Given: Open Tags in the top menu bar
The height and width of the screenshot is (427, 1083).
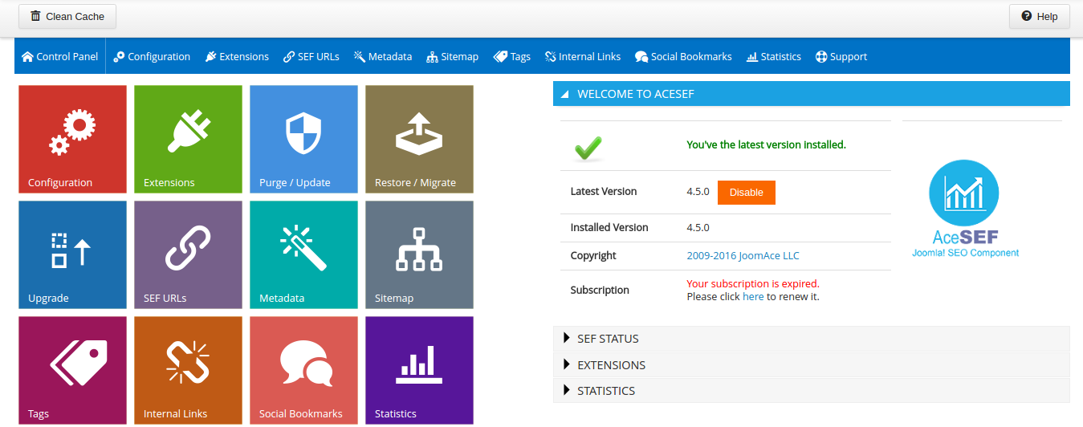Looking at the screenshot, I should pyautogui.click(x=512, y=57).
